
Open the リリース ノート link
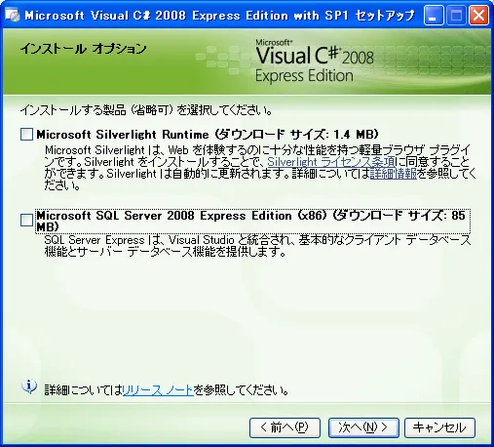[x=158, y=389]
